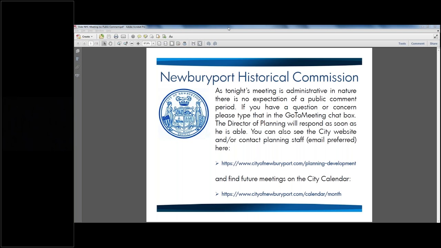Zoom in with the plus button
441x248 pixels.
[x=138, y=43]
